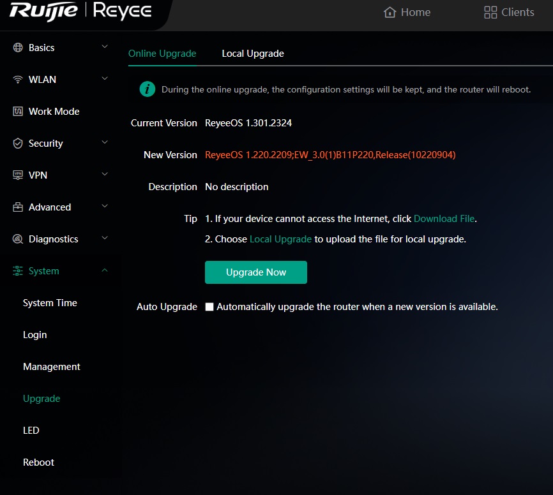Switch to the Online Upgrade tab
Screen dimensions: 553x495
162,54
